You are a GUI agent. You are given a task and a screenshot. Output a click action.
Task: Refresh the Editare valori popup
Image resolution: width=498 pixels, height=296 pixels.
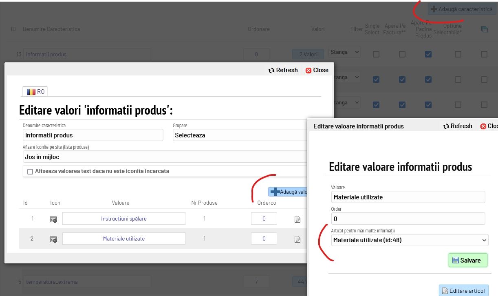tap(283, 70)
